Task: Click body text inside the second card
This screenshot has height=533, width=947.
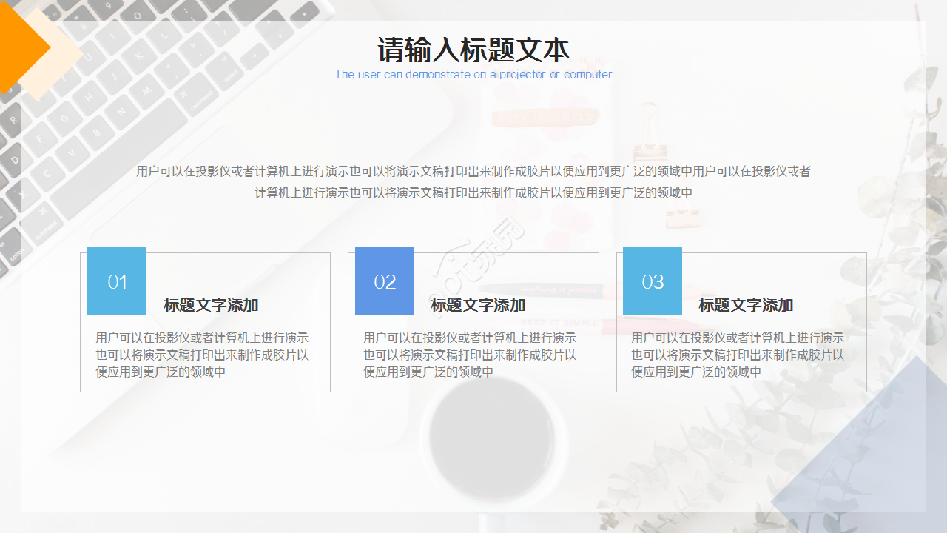Action: 473,355
